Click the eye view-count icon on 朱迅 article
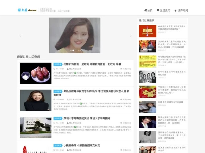The height and width of the screenshot is (153, 205). [121, 99]
